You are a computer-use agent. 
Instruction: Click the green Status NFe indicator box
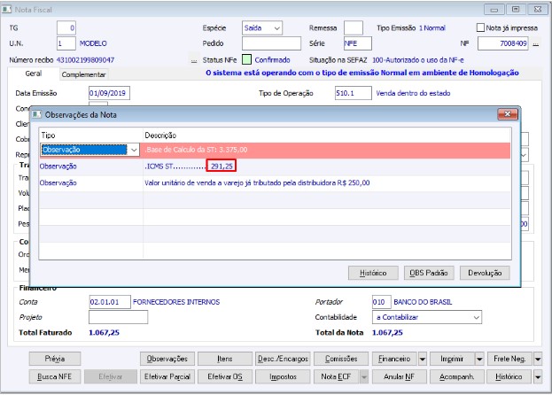pyautogui.click(x=247, y=60)
